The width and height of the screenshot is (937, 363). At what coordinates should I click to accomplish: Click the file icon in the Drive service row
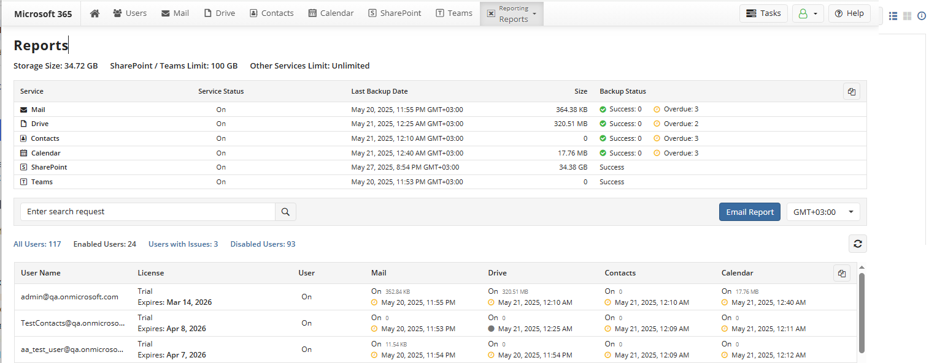[24, 124]
